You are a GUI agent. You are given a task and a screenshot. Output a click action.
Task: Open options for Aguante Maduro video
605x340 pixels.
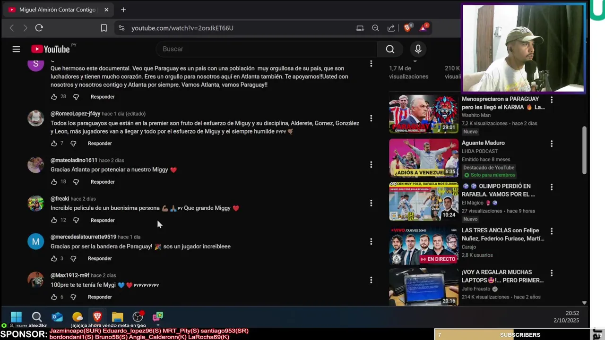pyautogui.click(x=552, y=144)
